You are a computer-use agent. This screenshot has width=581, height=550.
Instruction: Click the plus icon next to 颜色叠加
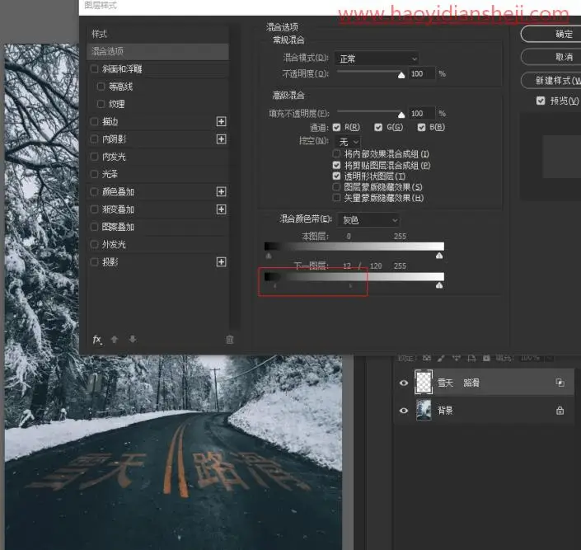[x=221, y=192]
